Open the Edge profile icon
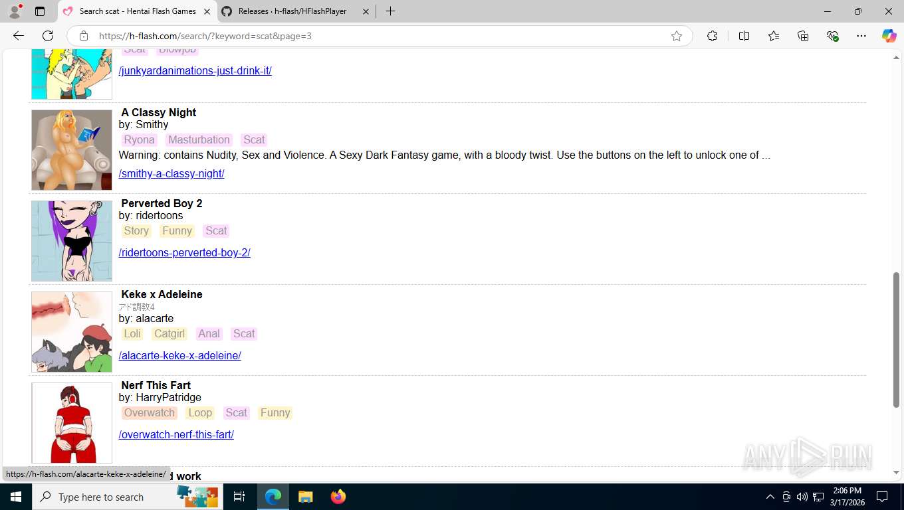904x510 pixels. coord(15,11)
